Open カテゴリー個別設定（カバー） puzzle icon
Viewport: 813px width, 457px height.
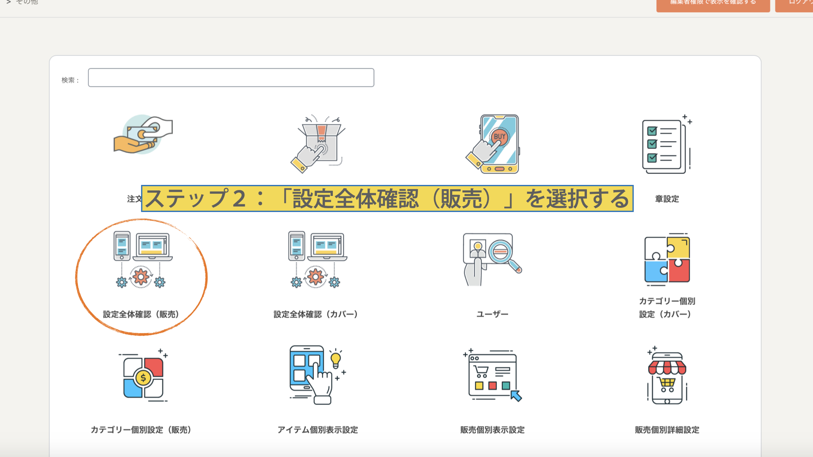pyautogui.click(x=667, y=259)
